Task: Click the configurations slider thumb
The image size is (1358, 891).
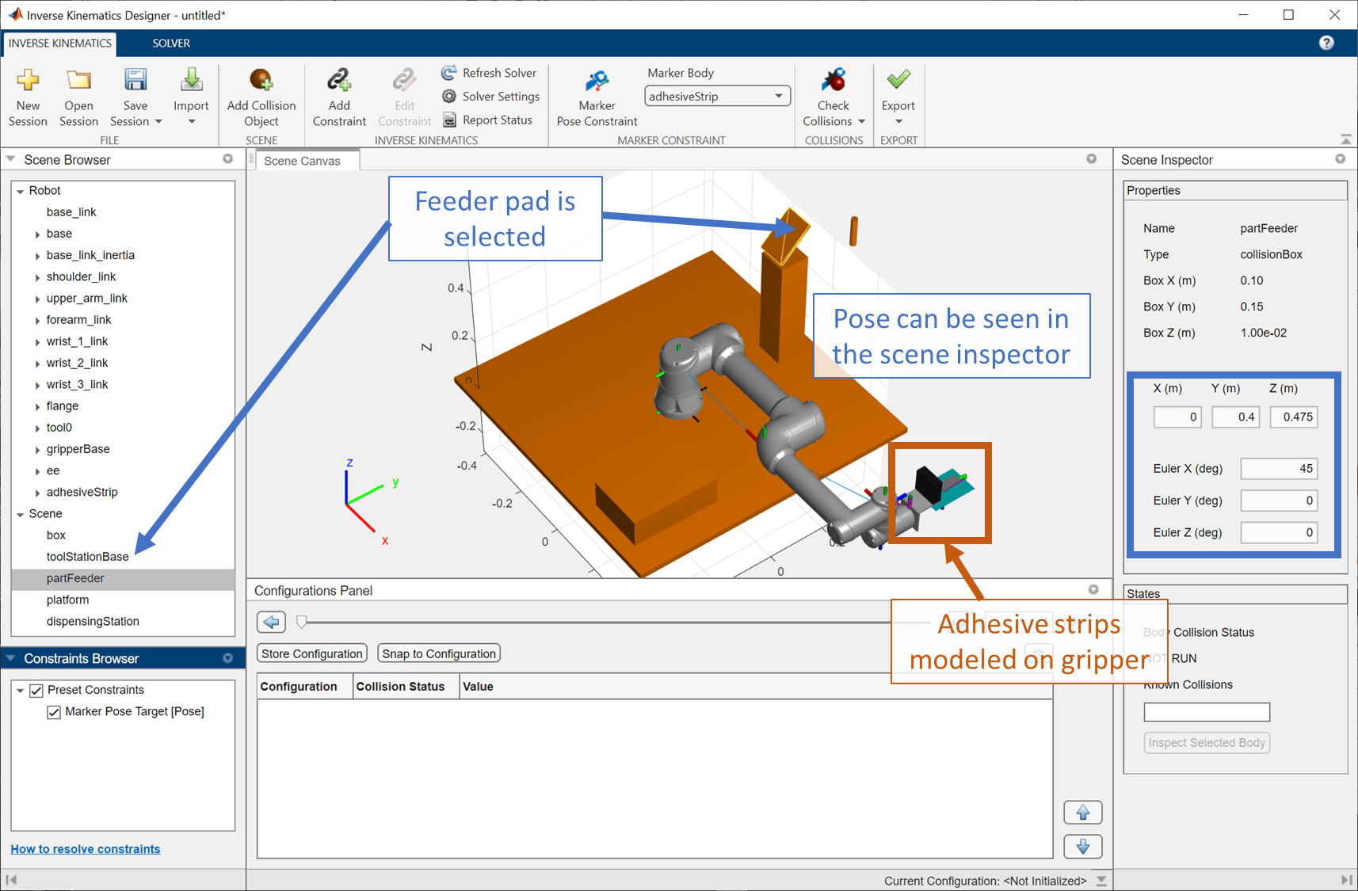Action: coord(302,623)
